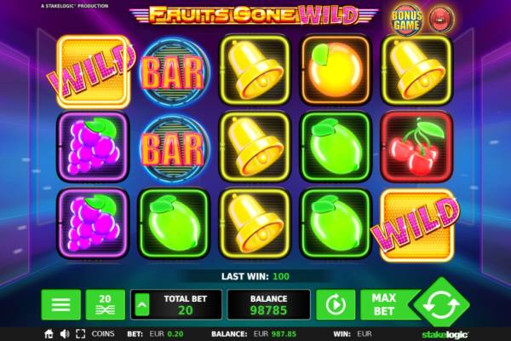Open the hamburger menu button

(61, 304)
